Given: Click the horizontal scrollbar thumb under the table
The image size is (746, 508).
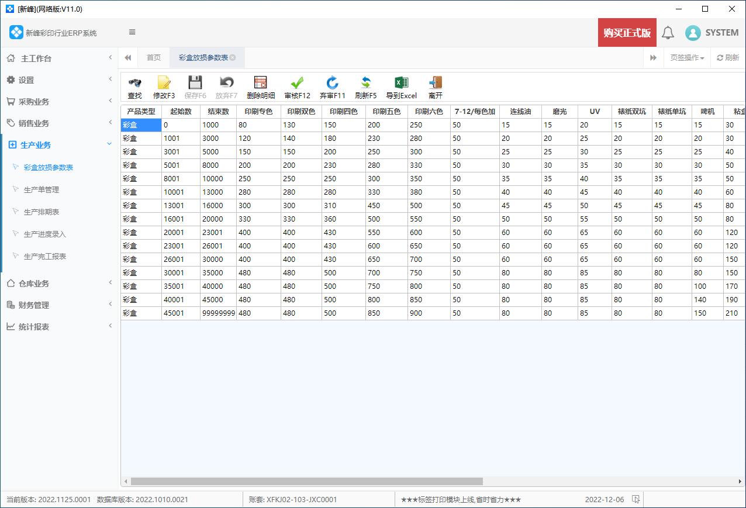Looking at the screenshot, I should [x=307, y=482].
